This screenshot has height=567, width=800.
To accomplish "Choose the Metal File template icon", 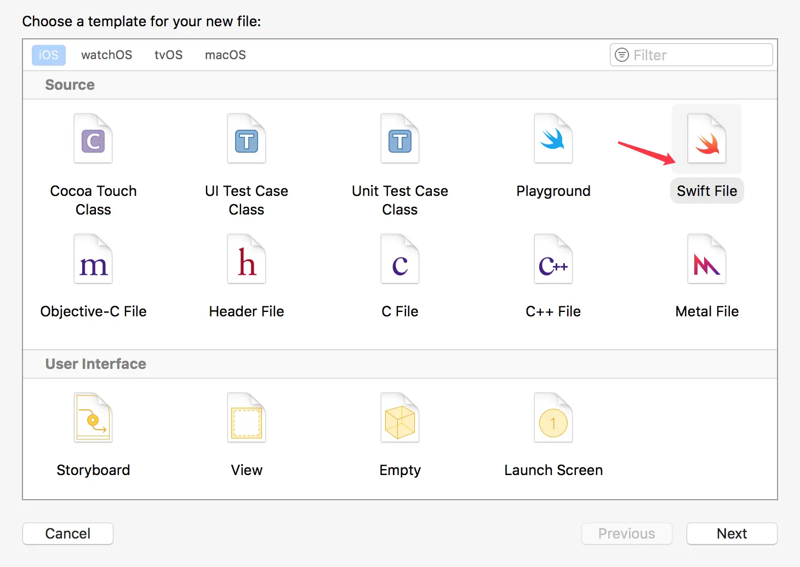I will [707, 259].
